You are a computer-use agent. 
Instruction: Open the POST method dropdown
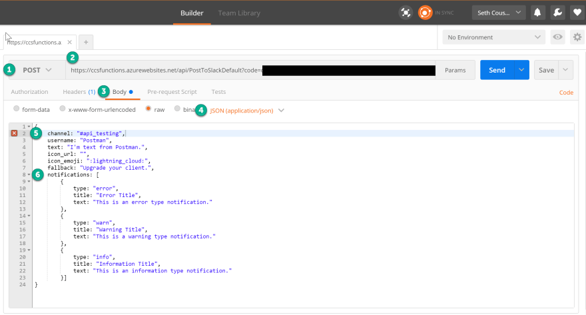37,70
